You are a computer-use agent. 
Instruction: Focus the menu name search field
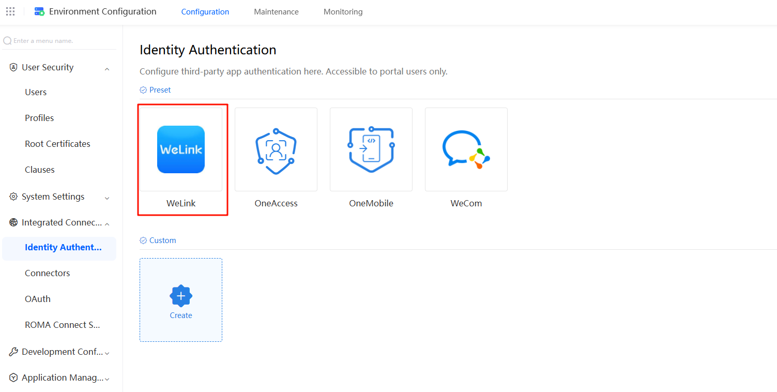[x=59, y=40]
